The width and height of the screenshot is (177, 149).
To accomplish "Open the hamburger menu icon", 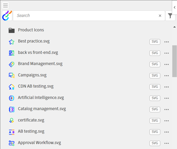I will 6,5.
